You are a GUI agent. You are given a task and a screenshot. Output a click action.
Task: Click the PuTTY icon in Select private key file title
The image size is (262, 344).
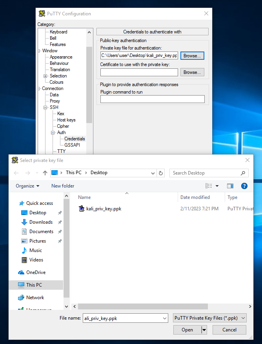(15, 160)
